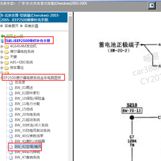Click the page icon of 8W_11电力分配
This screenshot has height=161, width=161.
tap(11, 104)
